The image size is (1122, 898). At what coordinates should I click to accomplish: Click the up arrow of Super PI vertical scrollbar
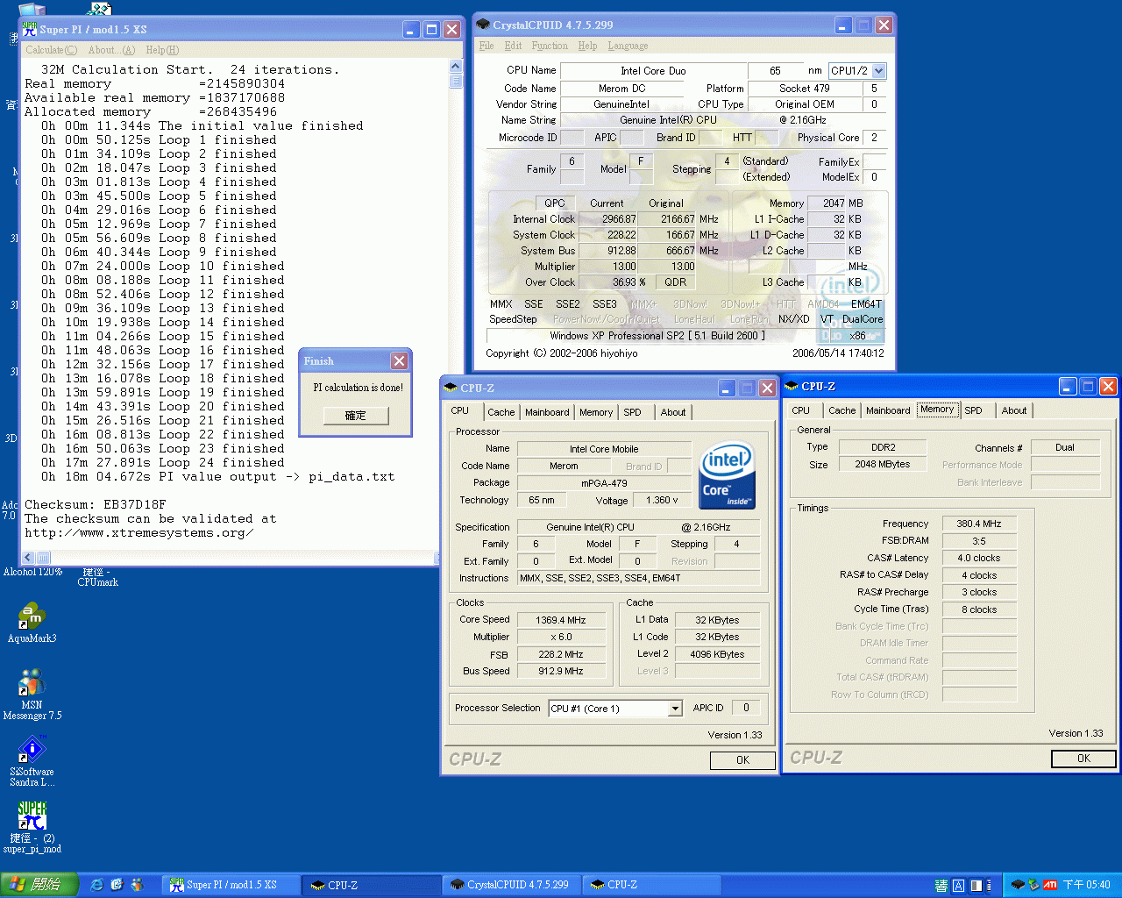click(x=455, y=67)
